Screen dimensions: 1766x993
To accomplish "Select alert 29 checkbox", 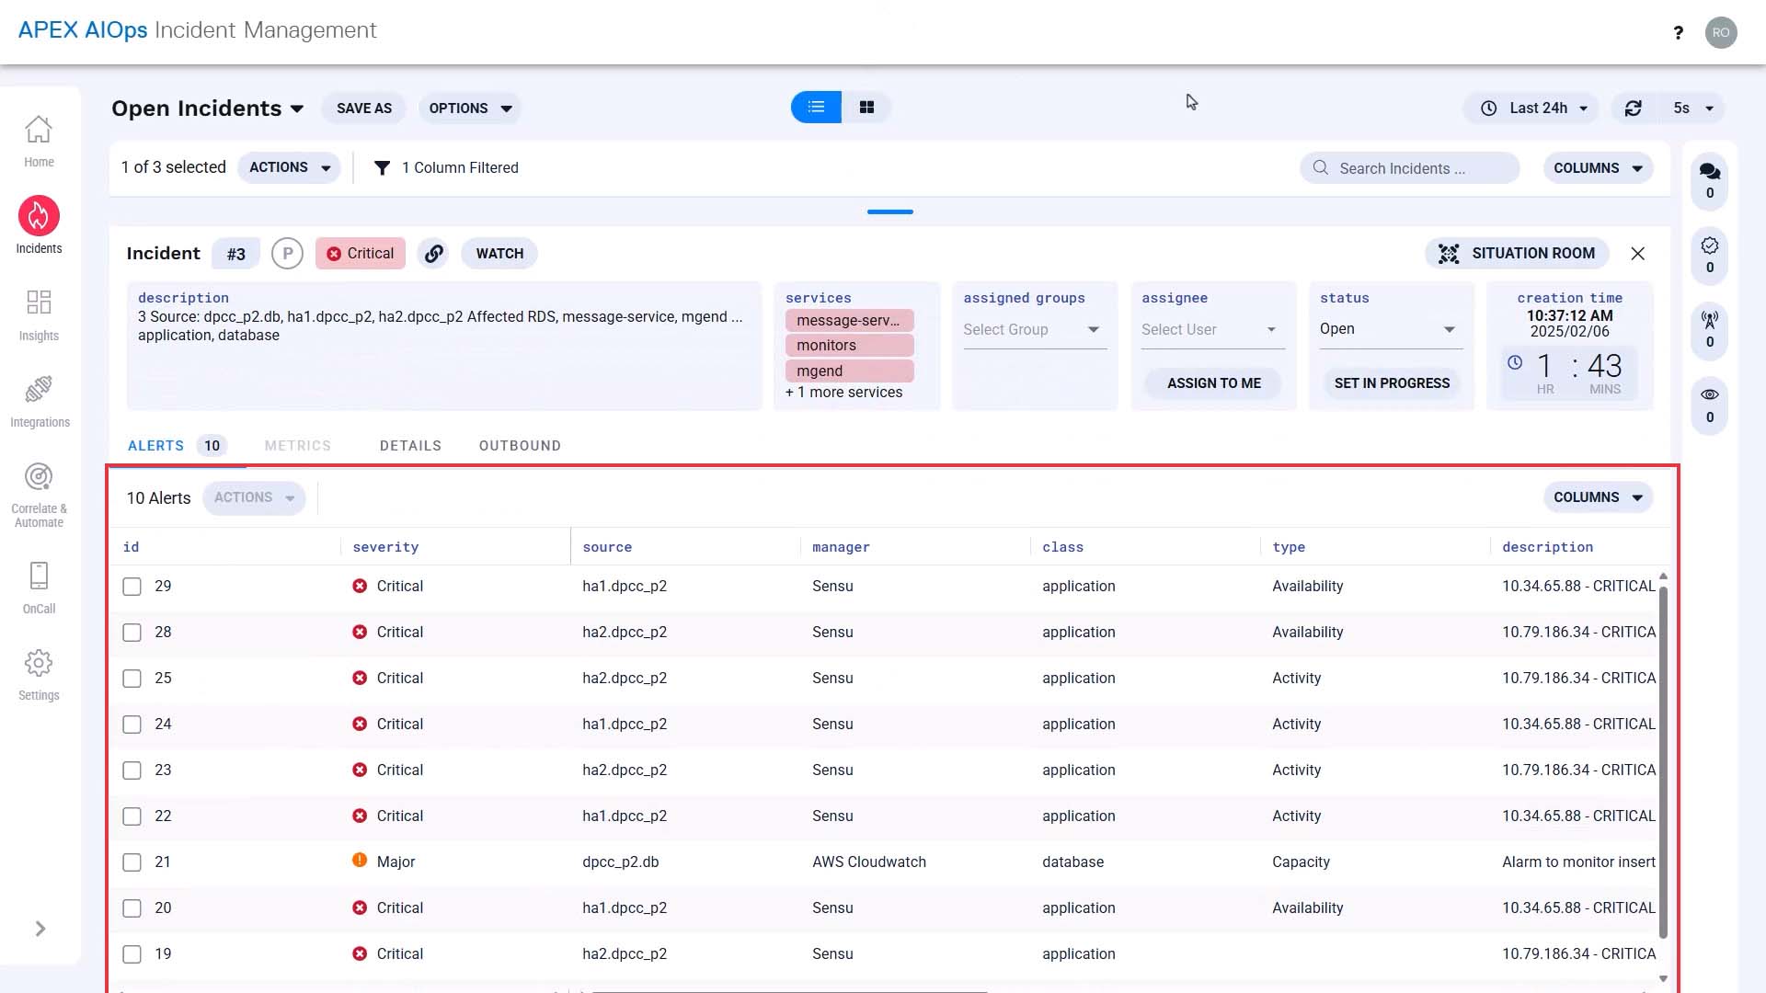I will pyautogui.click(x=132, y=587).
